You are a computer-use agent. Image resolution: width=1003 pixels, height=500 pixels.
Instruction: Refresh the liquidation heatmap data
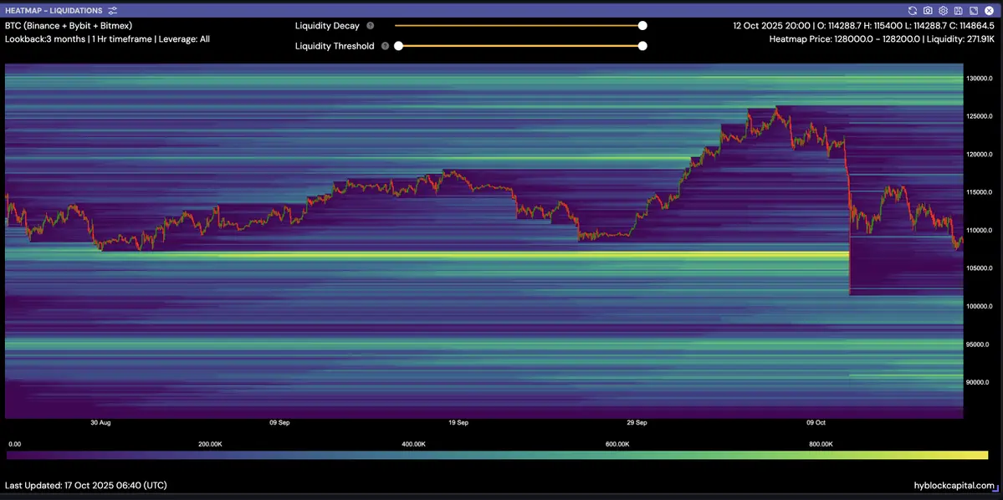912,11
